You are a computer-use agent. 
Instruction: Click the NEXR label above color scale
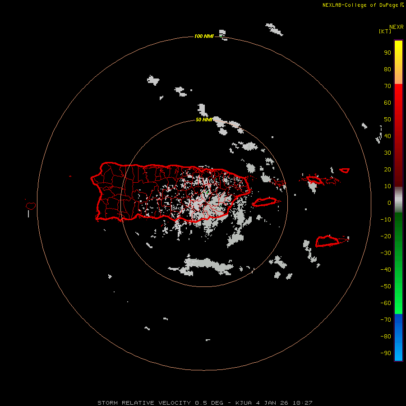tap(397, 27)
